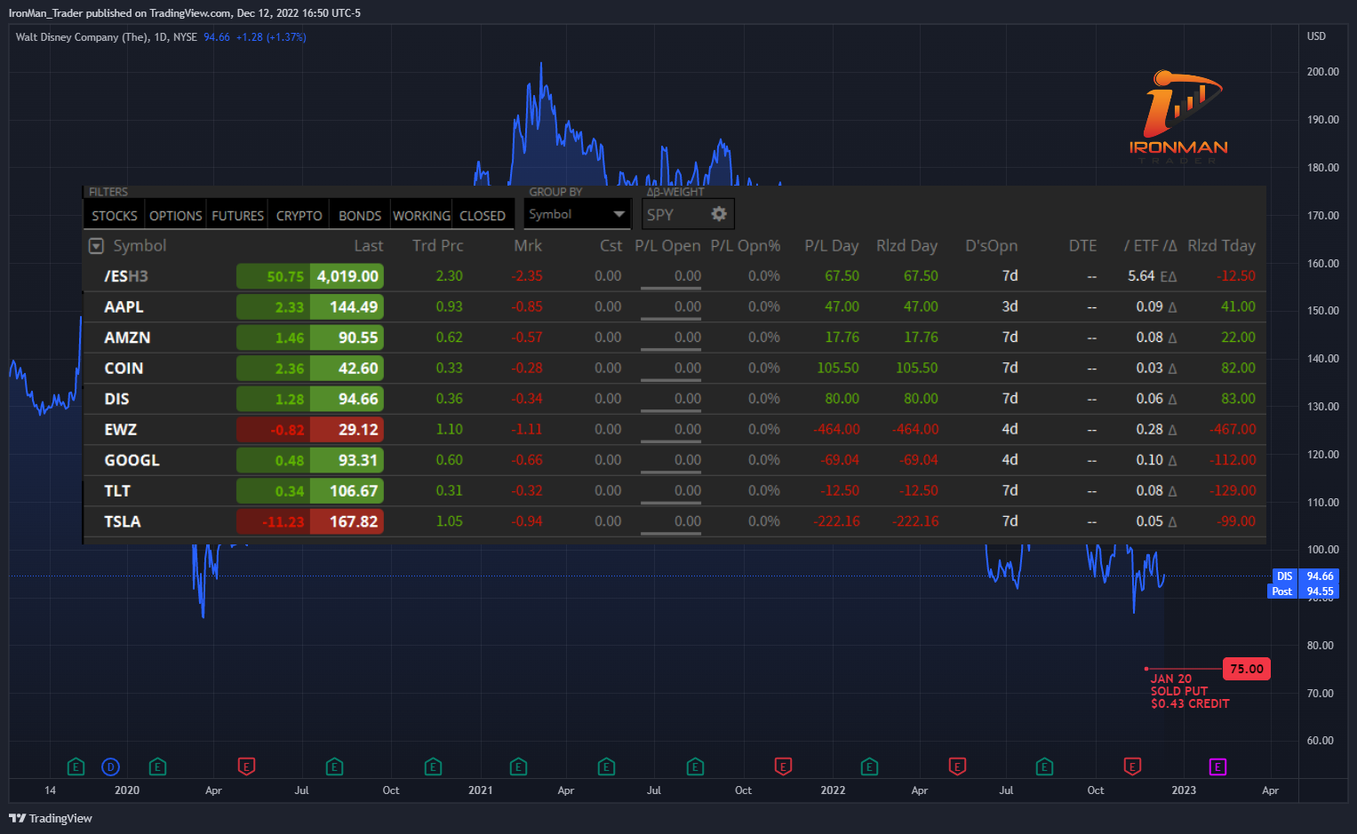
Task: Sort by the P/L Day column header
Action: pos(832,246)
